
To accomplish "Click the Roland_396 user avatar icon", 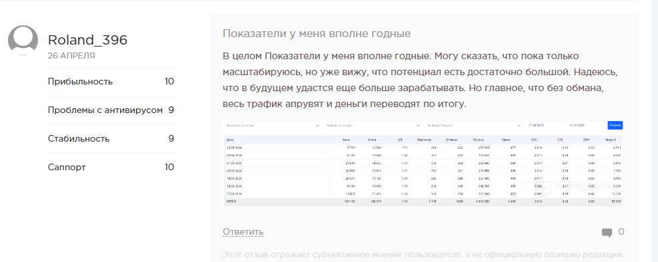I will point(23,40).
